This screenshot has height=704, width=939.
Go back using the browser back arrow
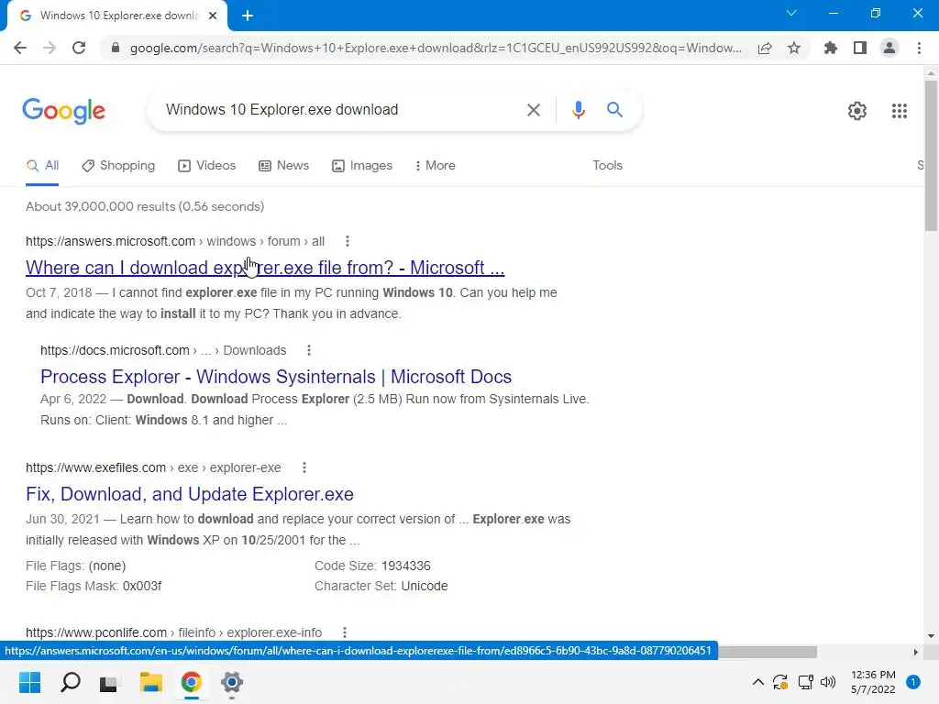20,48
